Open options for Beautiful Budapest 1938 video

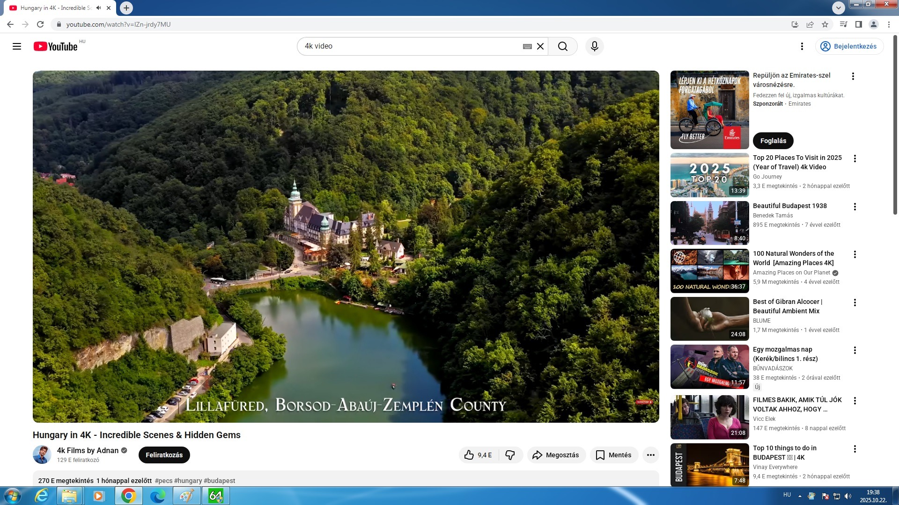click(855, 207)
